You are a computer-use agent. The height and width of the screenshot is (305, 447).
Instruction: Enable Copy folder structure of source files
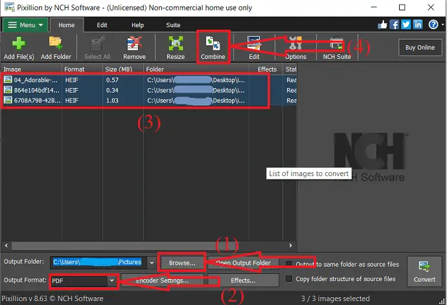(289, 278)
